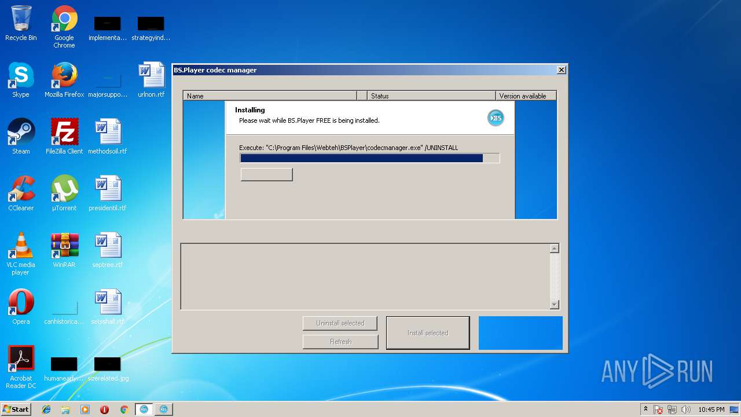Click the Opera icon in the taskbar
741x417 pixels.
pos(105,409)
